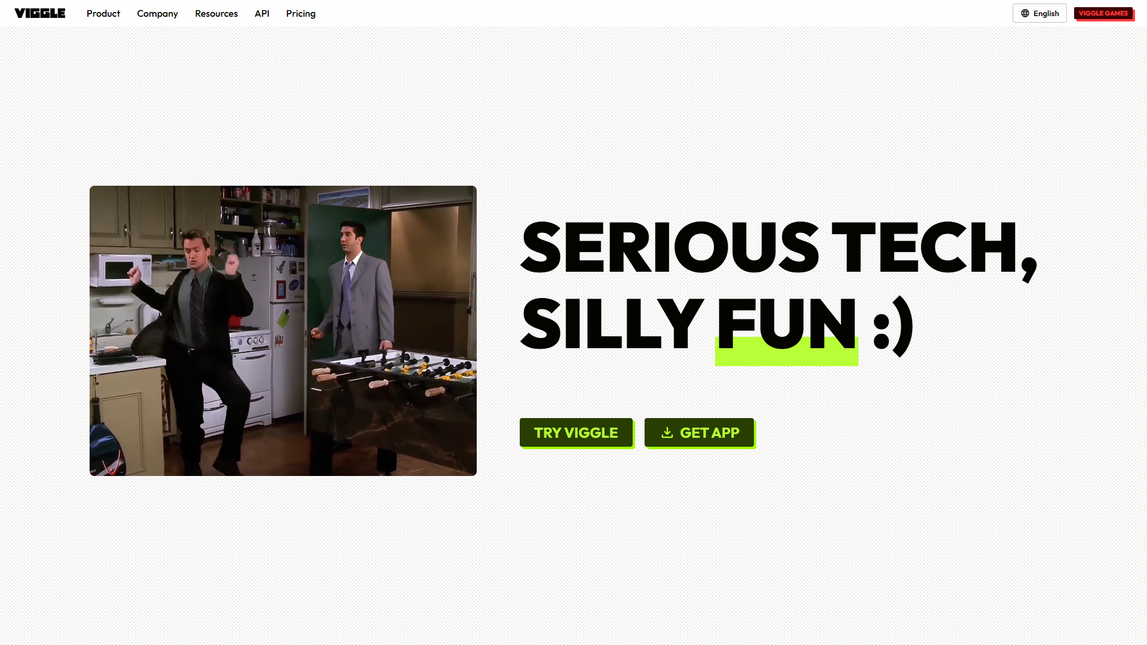Open the Pricing page

click(300, 13)
